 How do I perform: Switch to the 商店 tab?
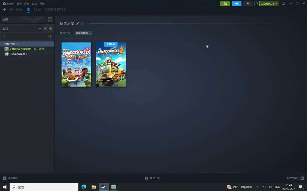tap(19, 9)
